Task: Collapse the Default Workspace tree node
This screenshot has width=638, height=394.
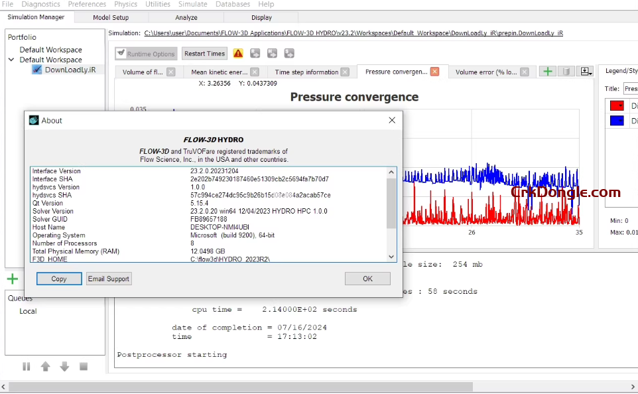Action: [11, 60]
